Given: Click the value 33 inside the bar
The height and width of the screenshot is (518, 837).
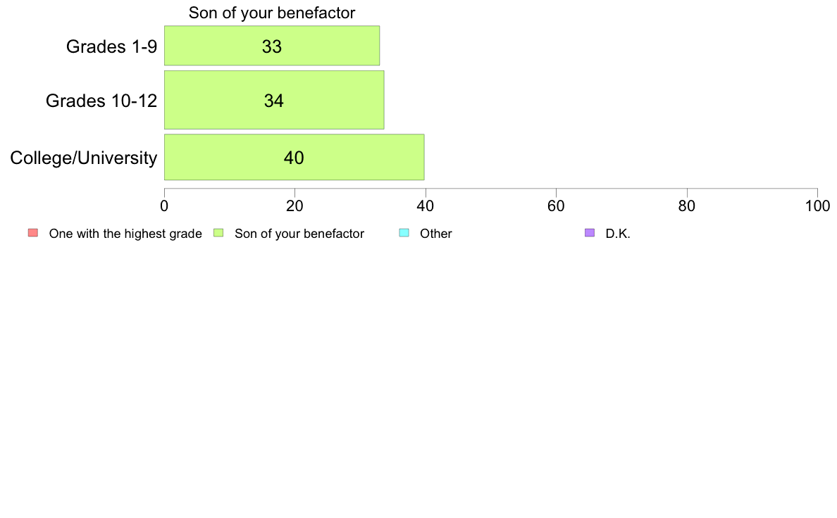Looking at the screenshot, I should tap(272, 46).
